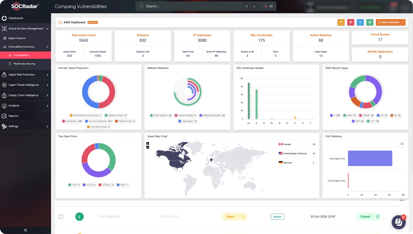Open the chat support widget icon

pyautogui.click(x=399, y=222)
